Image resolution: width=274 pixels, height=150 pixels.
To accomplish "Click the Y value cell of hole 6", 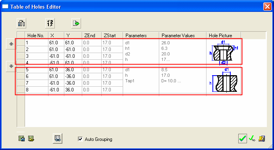I will (73, 76).
